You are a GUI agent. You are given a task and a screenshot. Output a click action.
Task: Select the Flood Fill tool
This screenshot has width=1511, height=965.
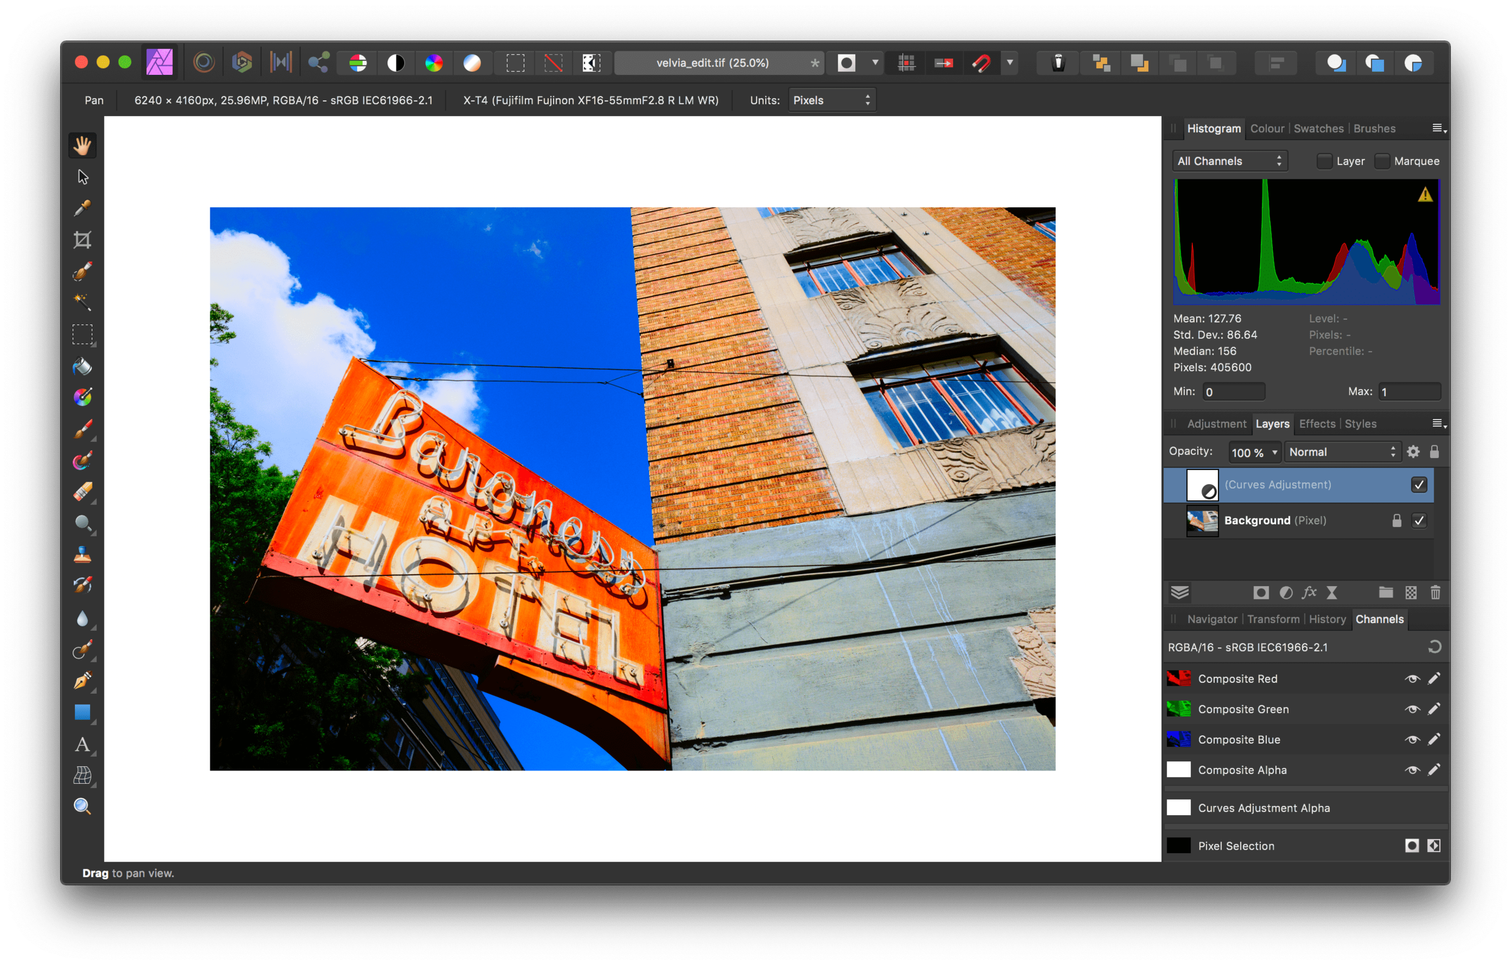(x=82, y=366)
